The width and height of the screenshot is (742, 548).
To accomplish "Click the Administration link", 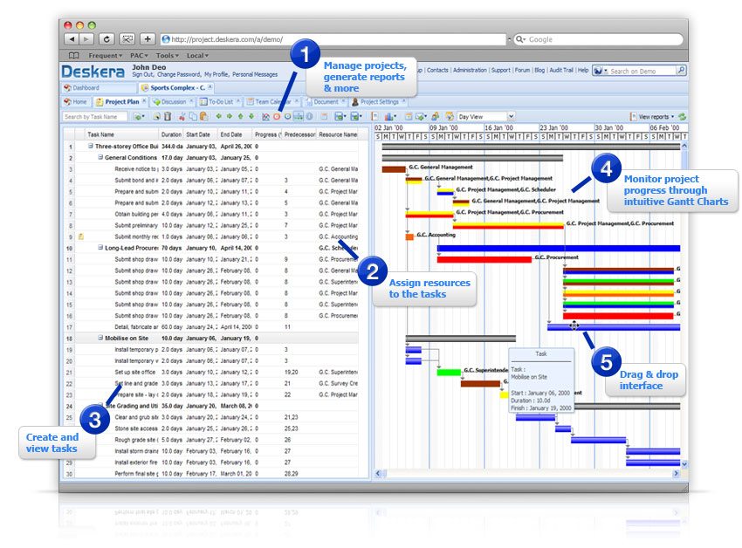I will 470,70.
